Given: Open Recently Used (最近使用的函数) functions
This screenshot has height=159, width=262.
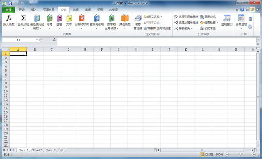Looking at the screenshot, I should [37, 22].
